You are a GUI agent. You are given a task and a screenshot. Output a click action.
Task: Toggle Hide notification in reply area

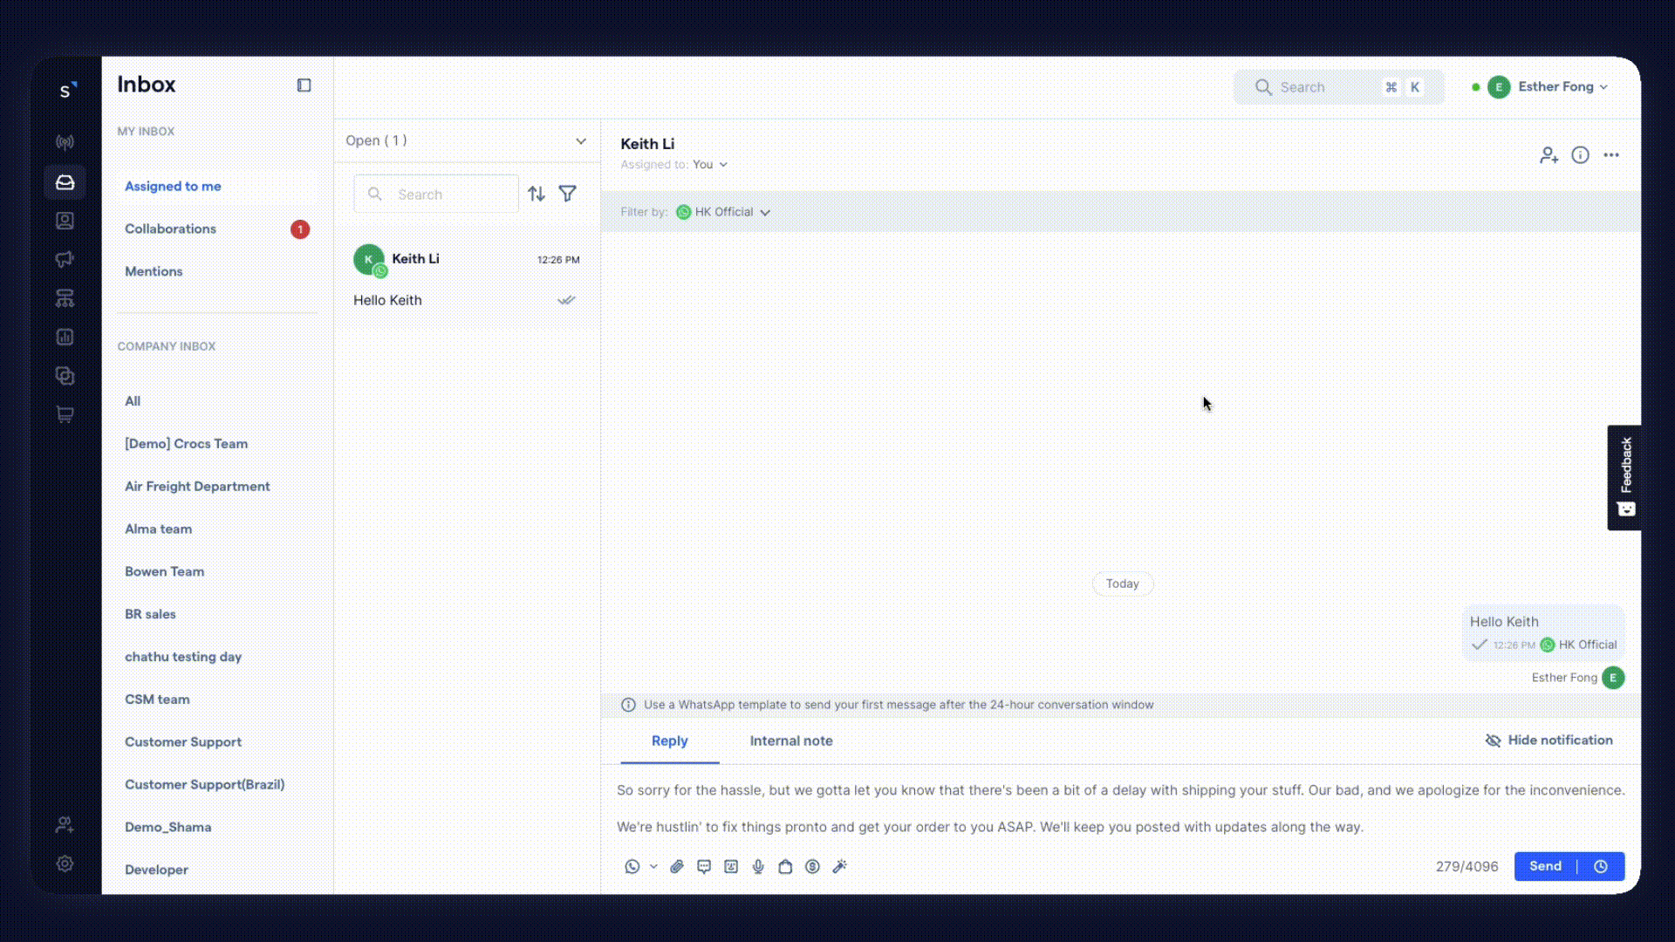pos(1548,740)
